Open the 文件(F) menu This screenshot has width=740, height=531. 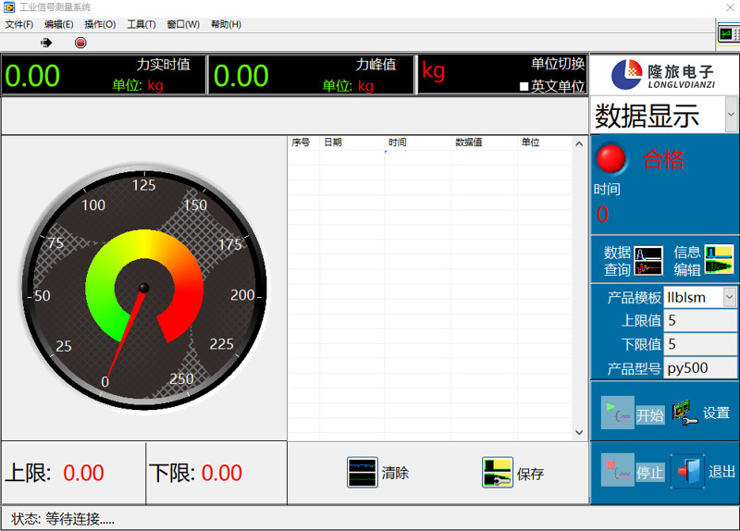pos(18,24)
